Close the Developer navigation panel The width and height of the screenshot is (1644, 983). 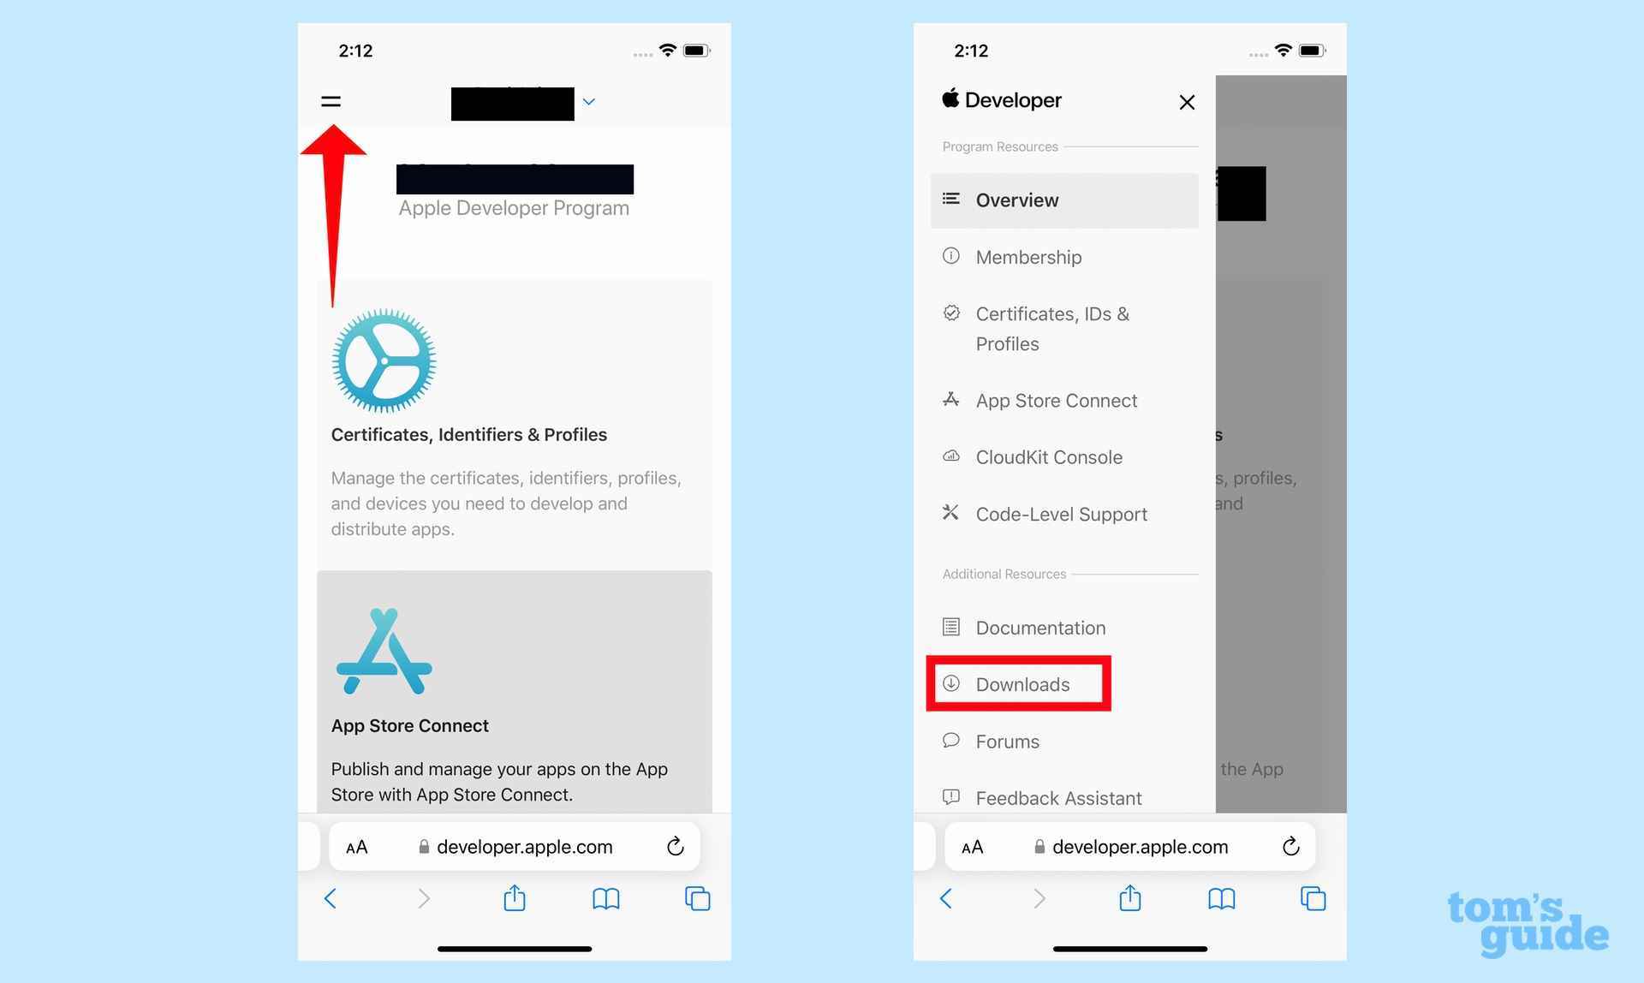[x=1187, y=101]
